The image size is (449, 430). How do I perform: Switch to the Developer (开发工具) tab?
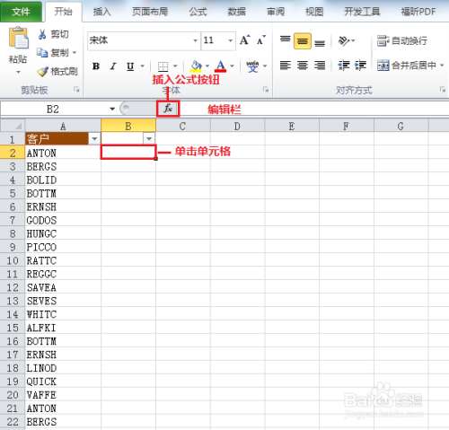(x=362, y=12)
